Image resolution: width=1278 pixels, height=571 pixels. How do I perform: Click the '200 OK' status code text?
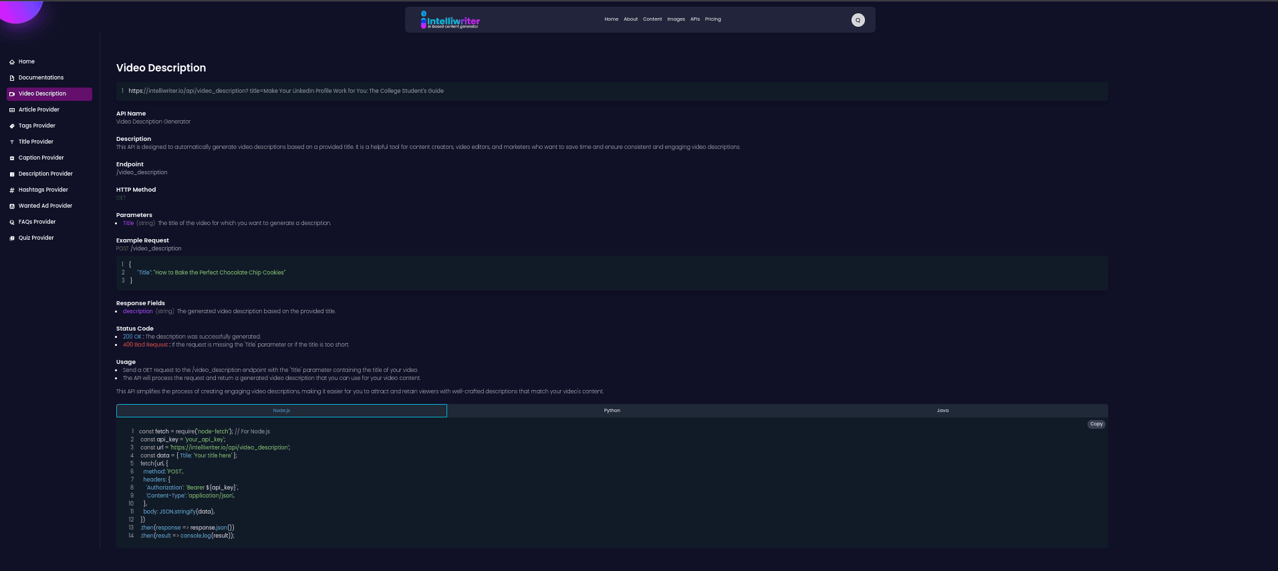pos(132,337)
